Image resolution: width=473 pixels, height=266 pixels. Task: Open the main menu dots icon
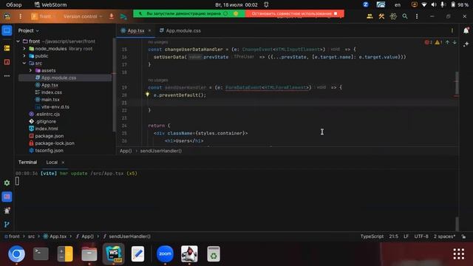(x=20, y=16)
